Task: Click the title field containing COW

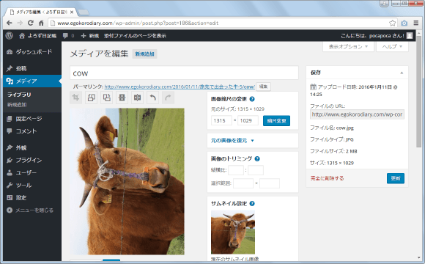Action: coord(184,73)
